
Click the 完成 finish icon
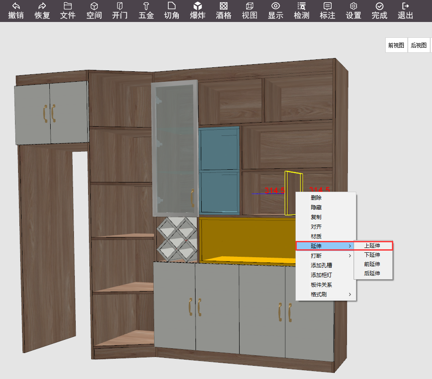tap(380, 6)
